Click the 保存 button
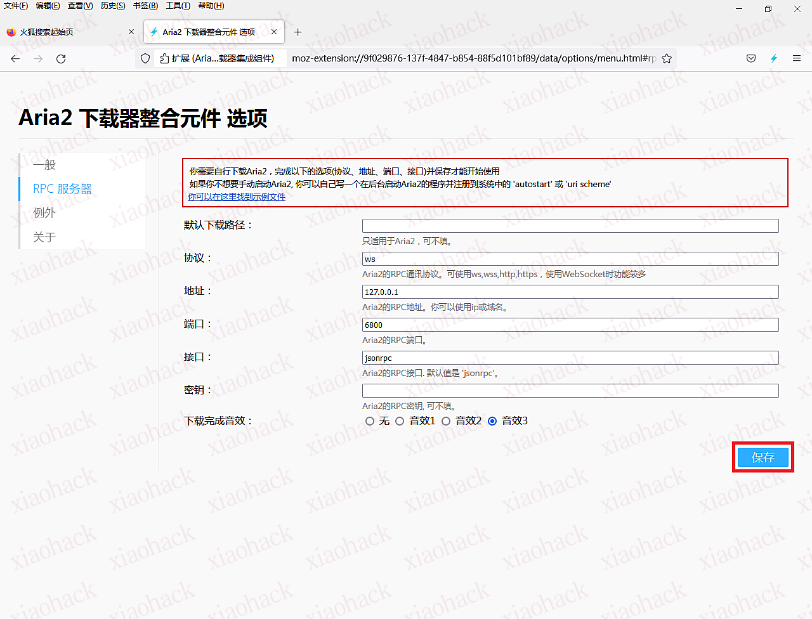This screenshot has width=812, height=619. (763, 457)
